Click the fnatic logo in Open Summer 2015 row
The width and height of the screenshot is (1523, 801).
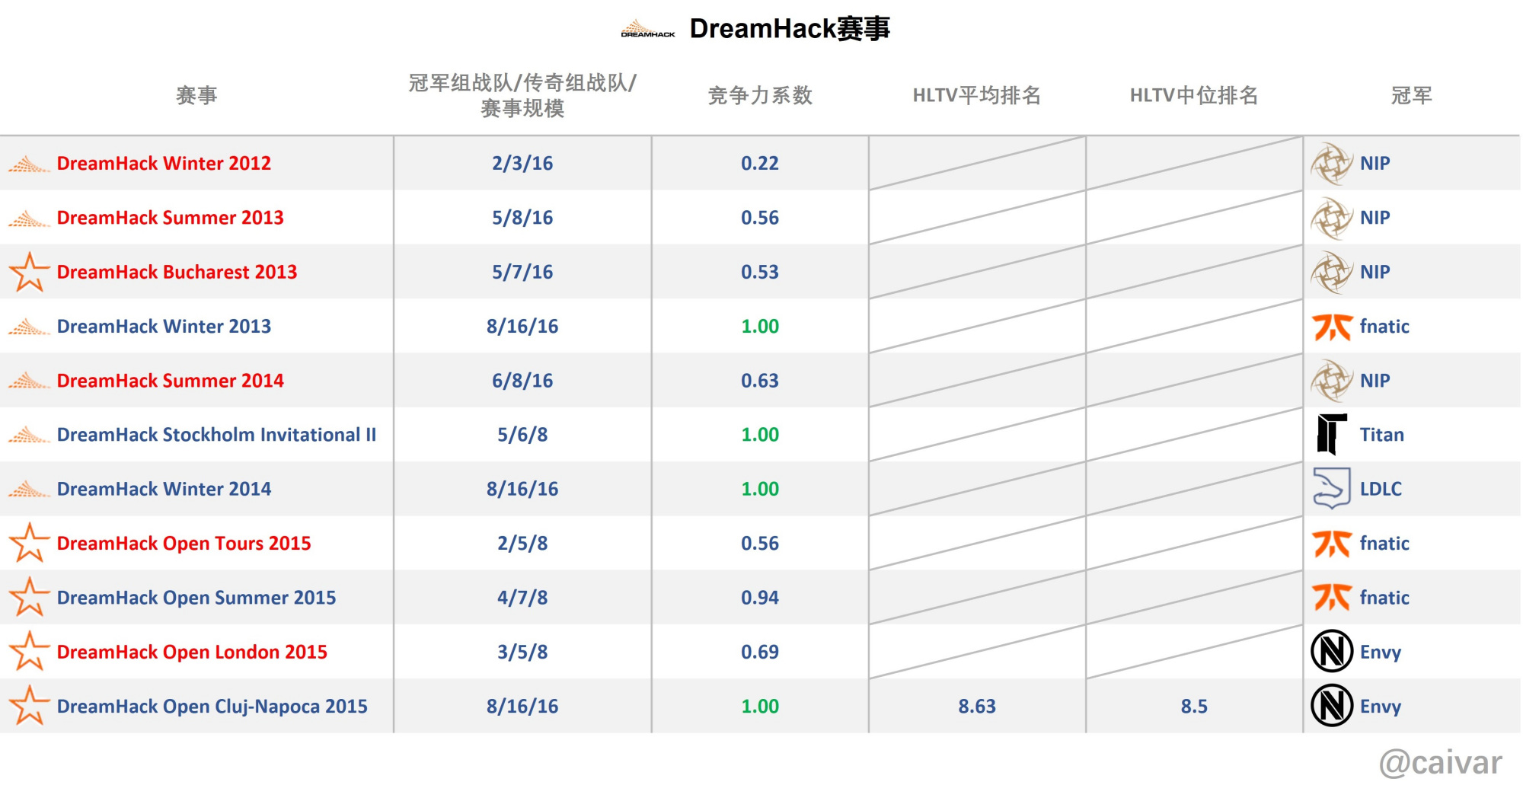coord(1332,598)
